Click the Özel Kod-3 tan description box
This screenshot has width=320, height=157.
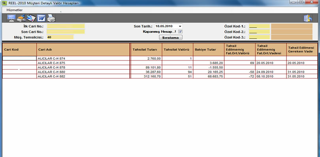pyautogui.click(x=292, y=37)
